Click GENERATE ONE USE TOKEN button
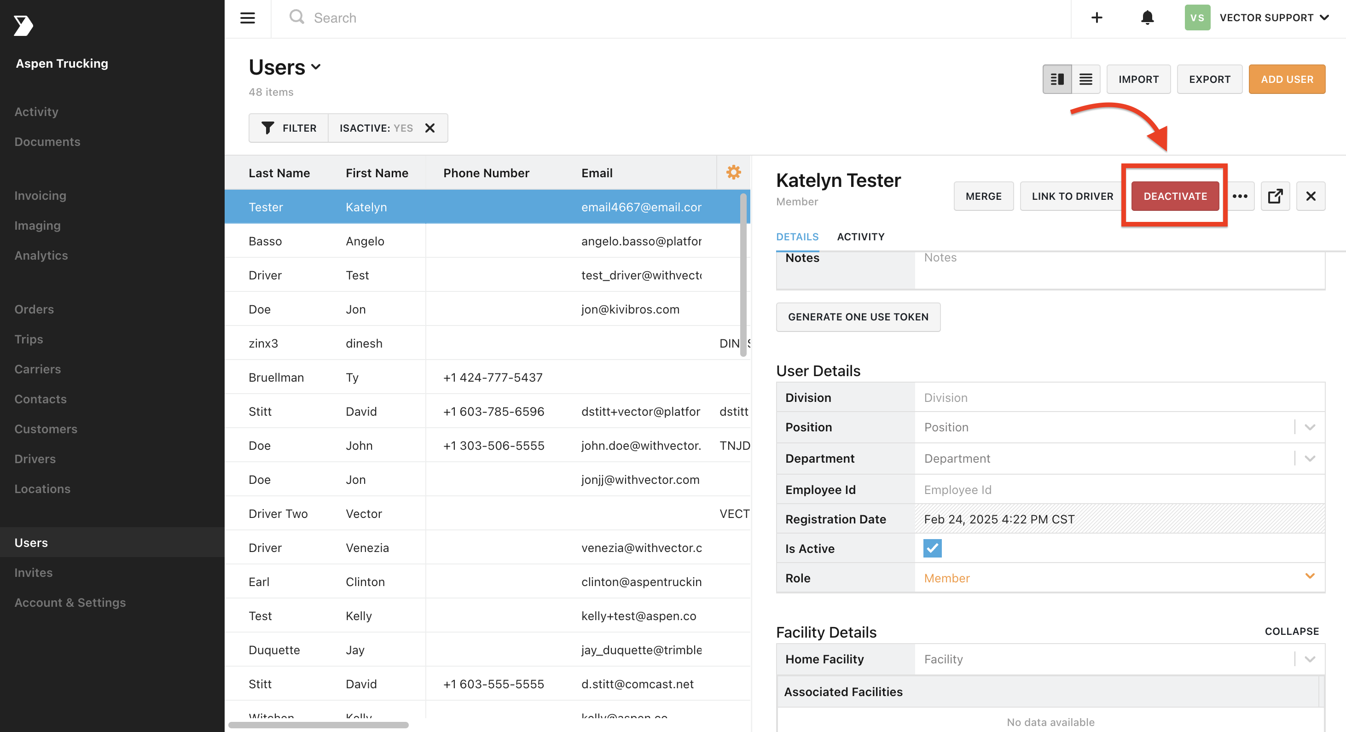 point(858,317)
